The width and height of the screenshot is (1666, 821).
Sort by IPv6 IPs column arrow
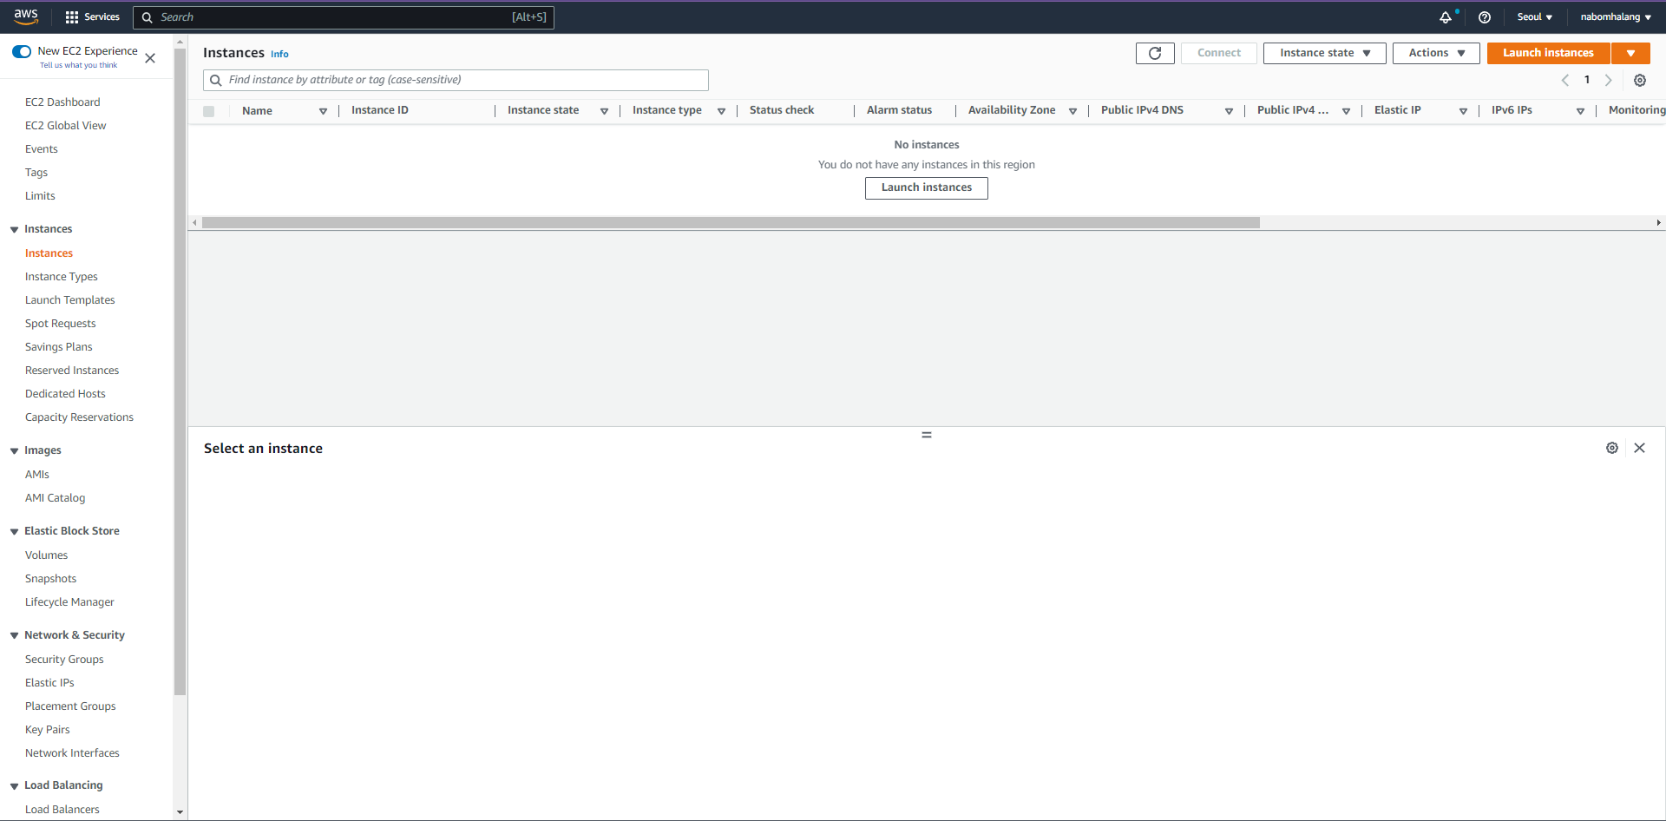(x=1580, y=111)
